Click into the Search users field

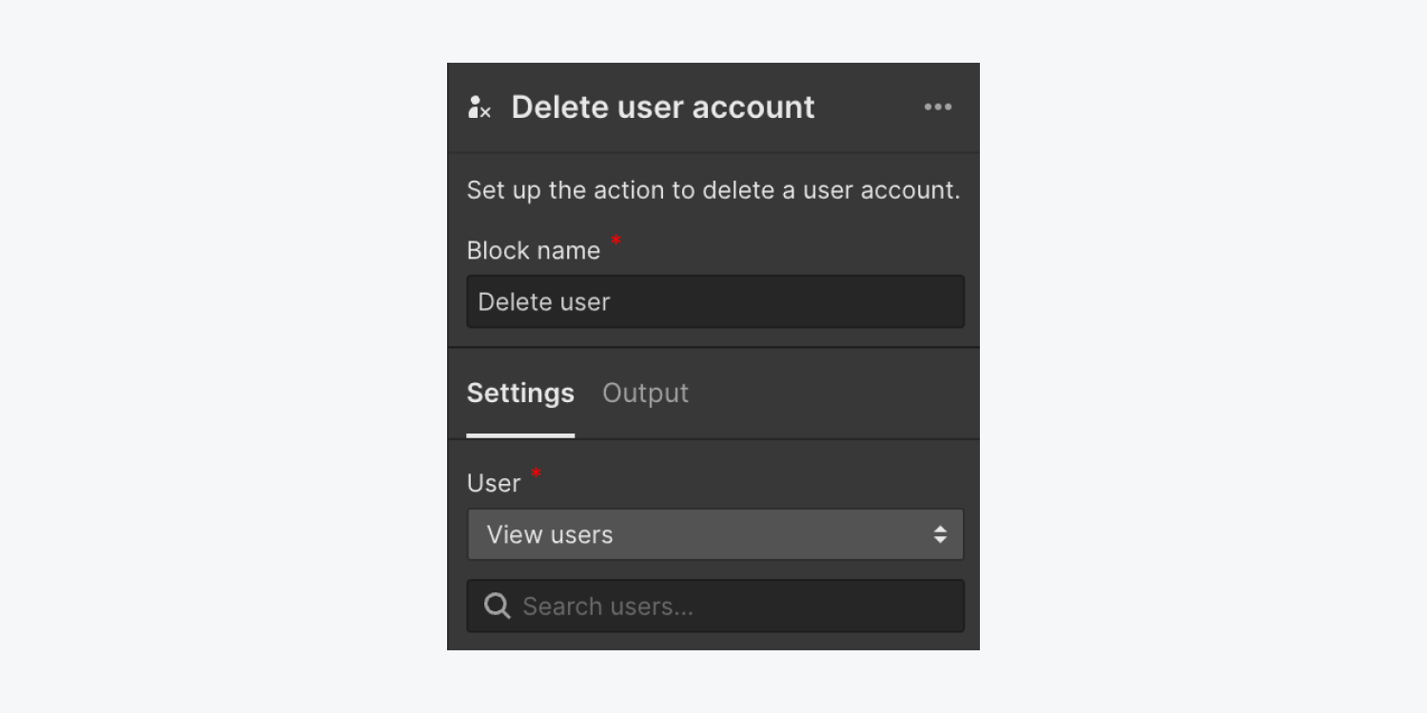point(715,606)
